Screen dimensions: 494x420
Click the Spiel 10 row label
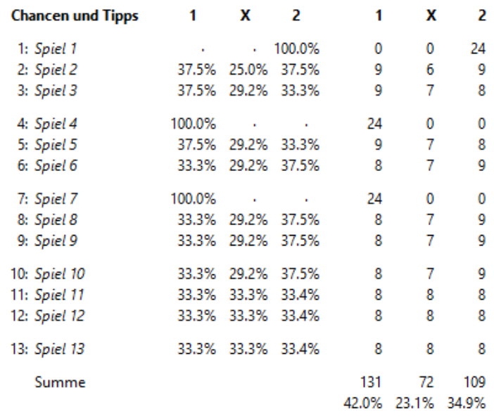tap(60, 274)
